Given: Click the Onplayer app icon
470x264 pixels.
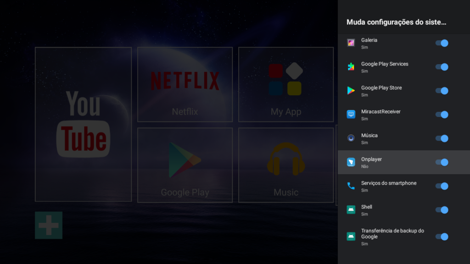Looking at the screenshot, I should pyautogui.click(x=351, y=162).
